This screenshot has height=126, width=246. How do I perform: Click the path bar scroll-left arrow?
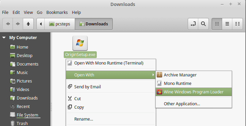pyautogui.click(x=41, y=24)
